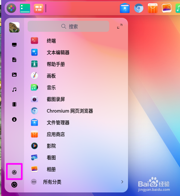Select the 应用商店 label
This screenshot has width=180, height=196.
coord(56,134)
